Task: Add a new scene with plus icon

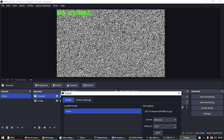Action: [2, 128]
